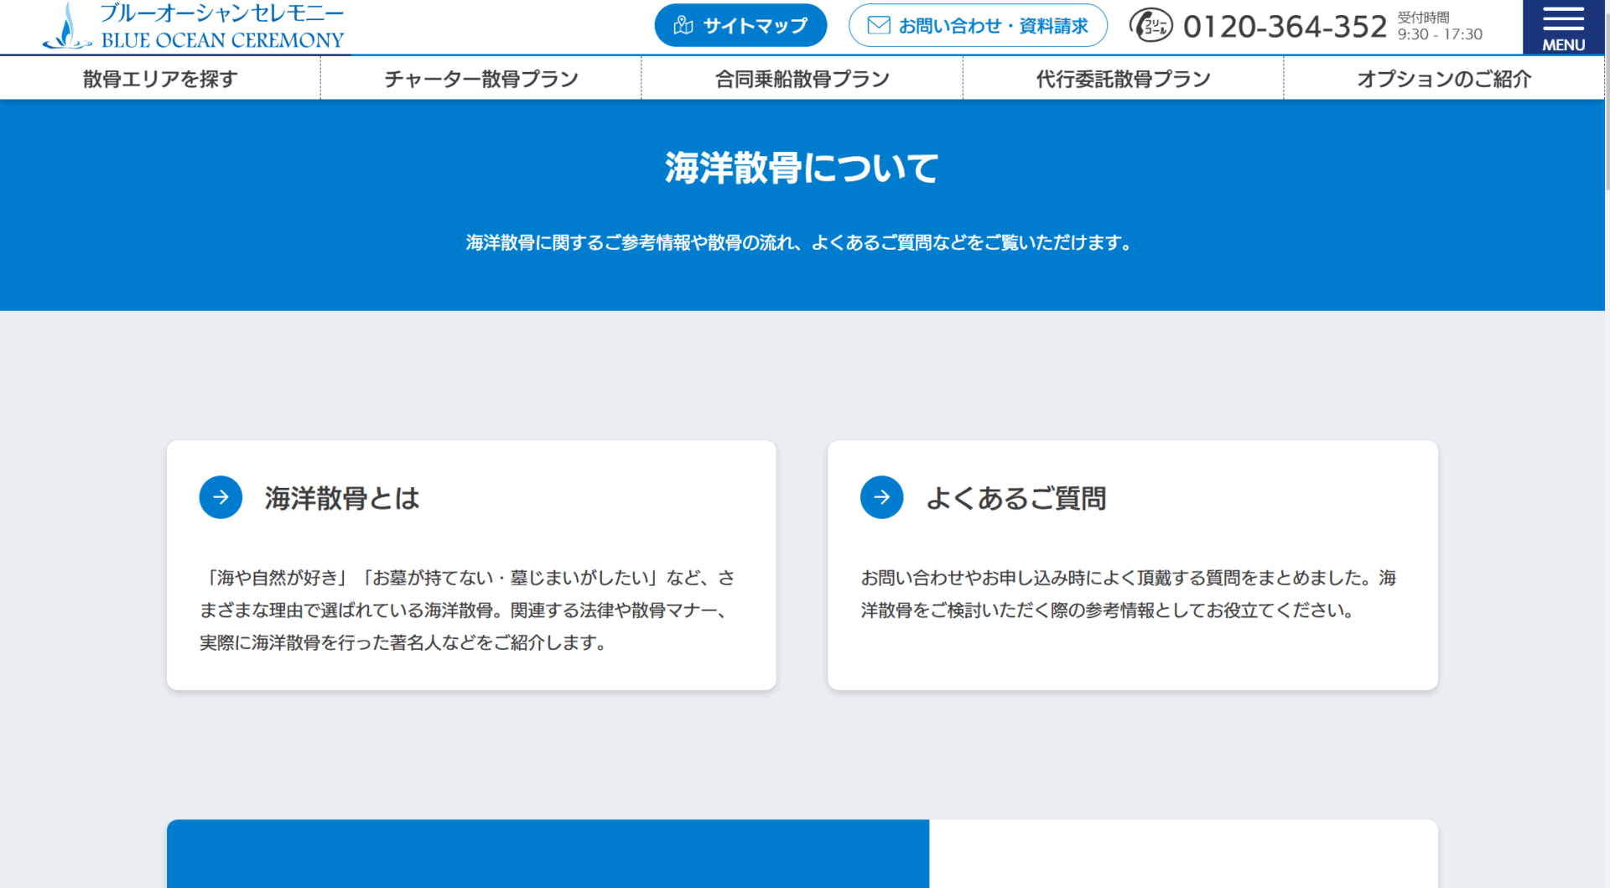Open オプションのご紹介 navigation item

(1444, 79)
